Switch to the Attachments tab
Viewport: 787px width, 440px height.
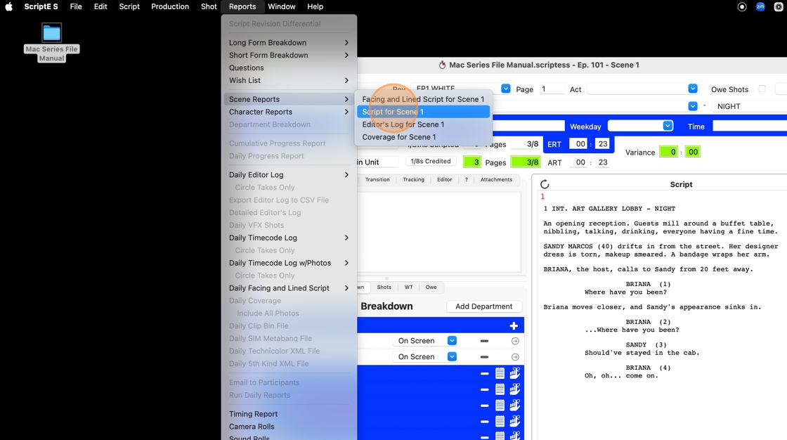(496, 180)
